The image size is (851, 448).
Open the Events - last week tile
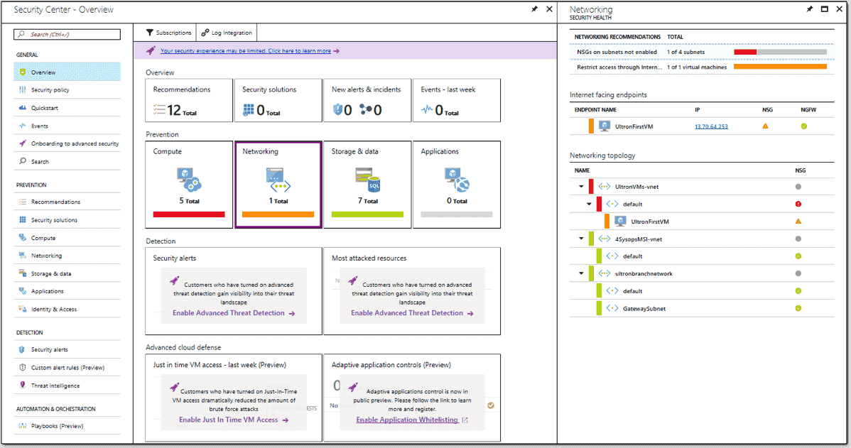[457, 100]
